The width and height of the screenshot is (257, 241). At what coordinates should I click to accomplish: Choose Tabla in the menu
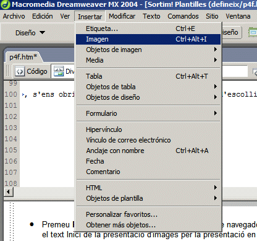[148, 76]
